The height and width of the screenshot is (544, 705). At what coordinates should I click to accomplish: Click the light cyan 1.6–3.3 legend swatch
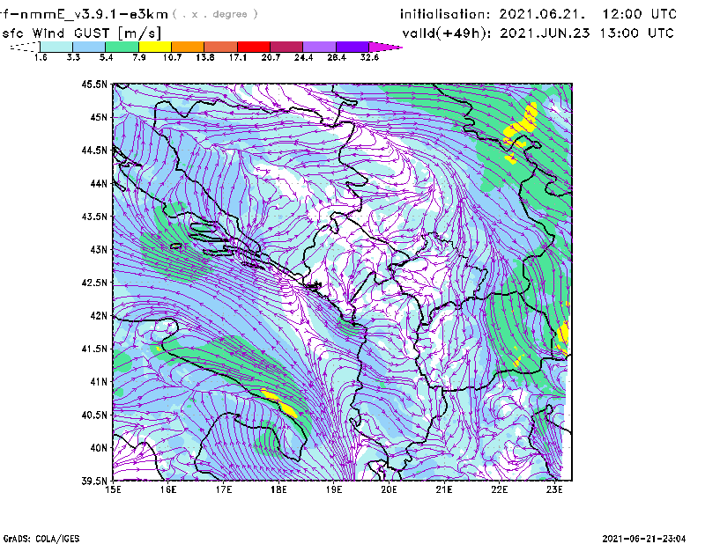coord(56,47)
